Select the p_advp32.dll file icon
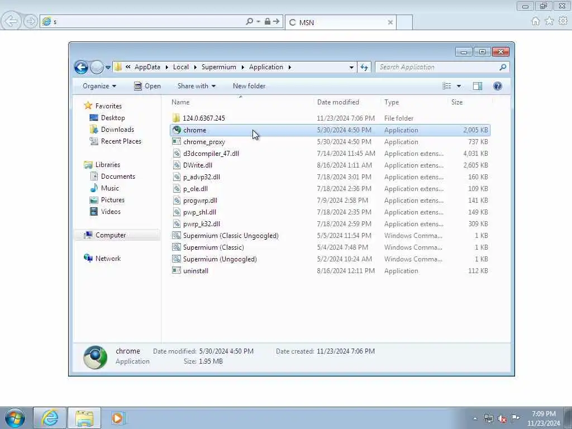 coord(177,177)
